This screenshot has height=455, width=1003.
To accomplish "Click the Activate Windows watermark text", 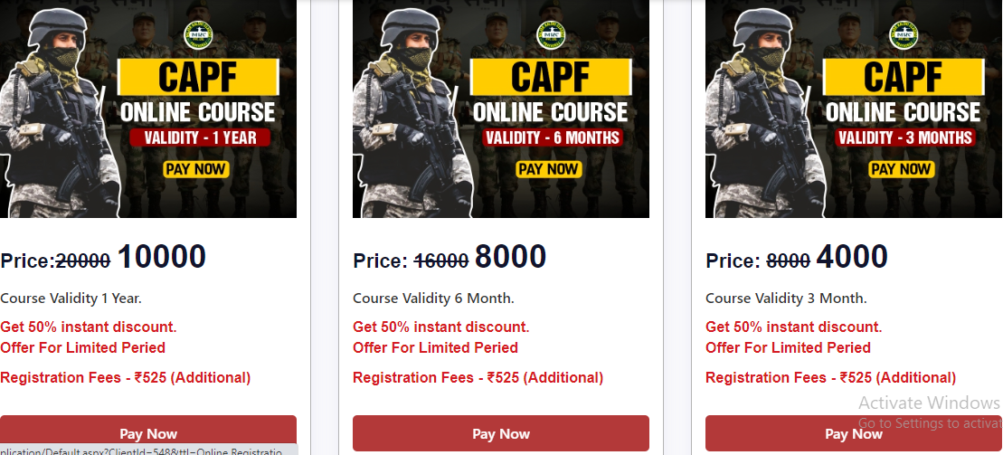I will pyautogui.click(x=929, y=403).
